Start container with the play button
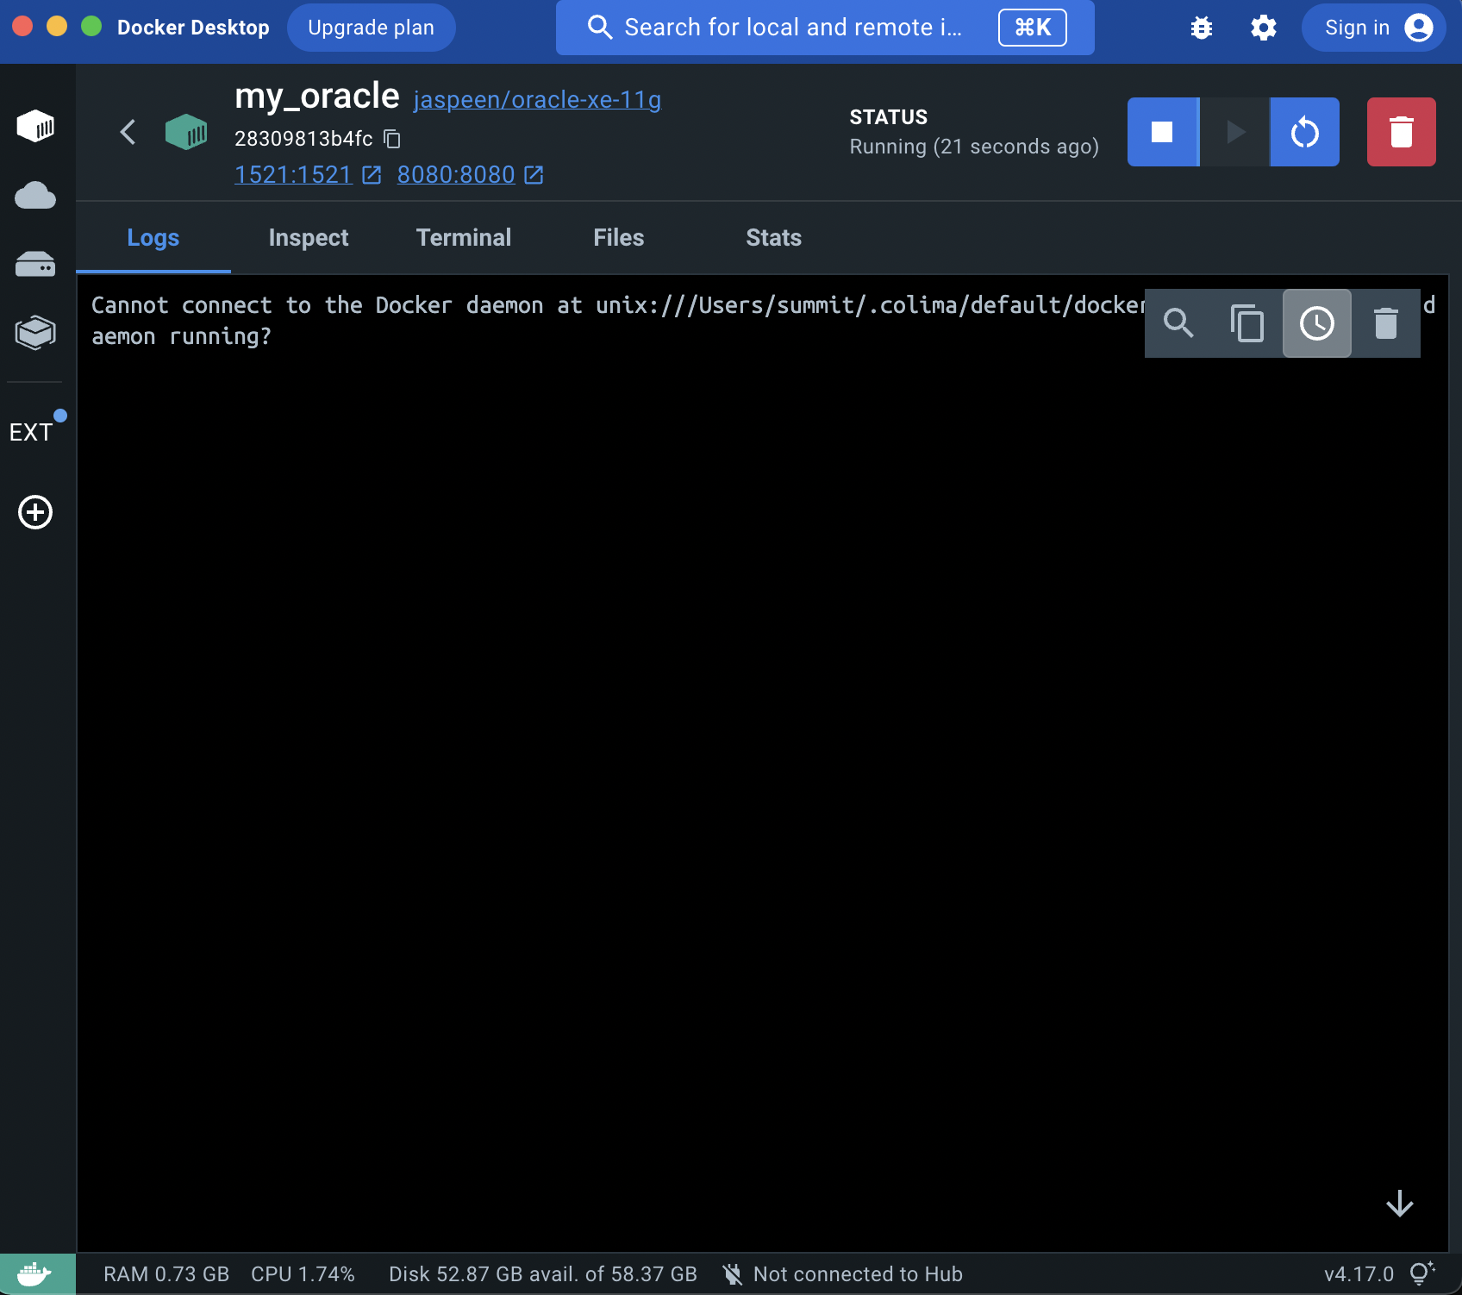 pos(1234,132)
